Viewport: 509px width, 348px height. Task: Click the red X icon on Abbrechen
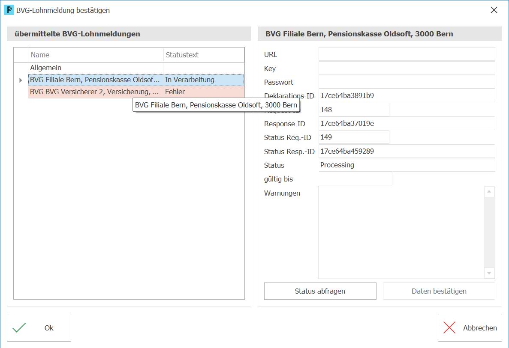click(449, 327)
